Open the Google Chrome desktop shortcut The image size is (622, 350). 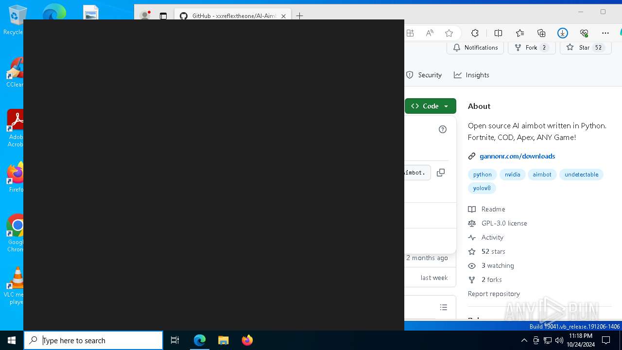tap(15, 233)
